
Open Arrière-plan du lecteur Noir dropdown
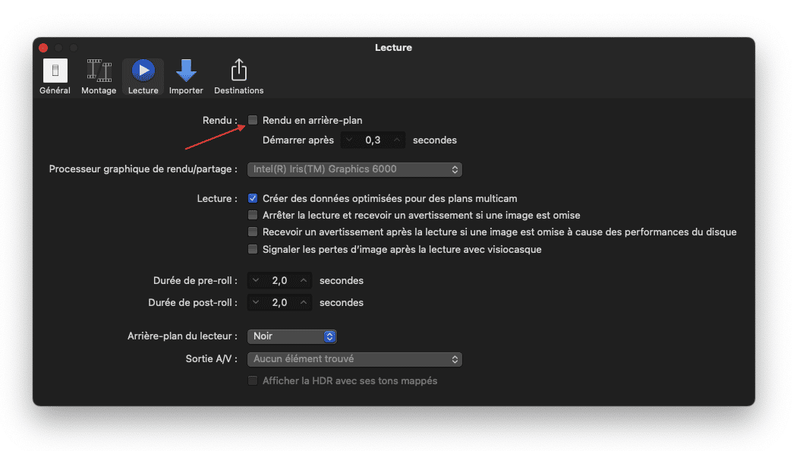(x=292, y=336)
